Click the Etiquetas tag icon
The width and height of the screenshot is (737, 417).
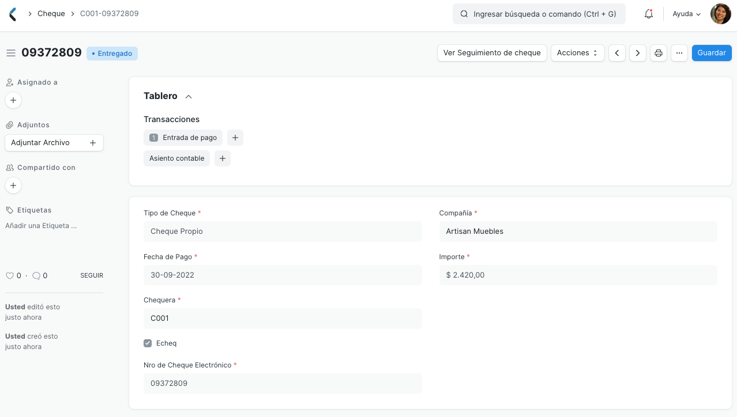click(x=10, y=210)
